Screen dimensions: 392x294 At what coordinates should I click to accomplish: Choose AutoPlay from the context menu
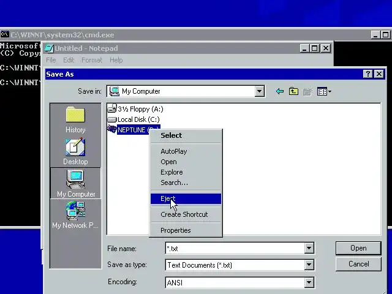coord(186,151)
